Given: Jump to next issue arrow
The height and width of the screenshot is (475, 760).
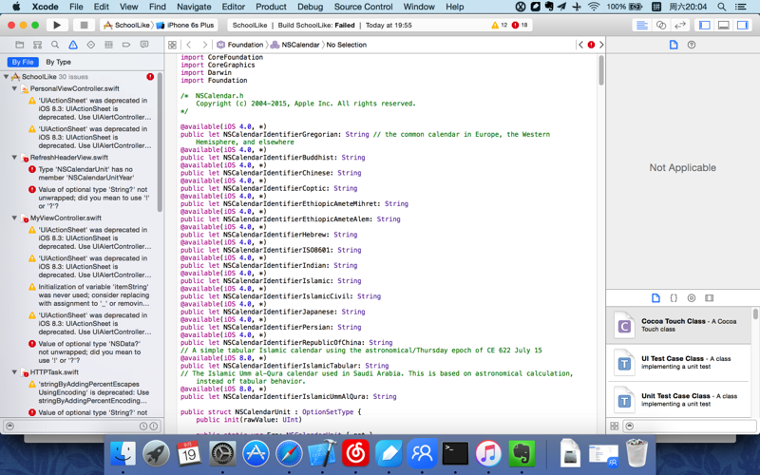Looking at the screenshot, I should click(601, 45).
